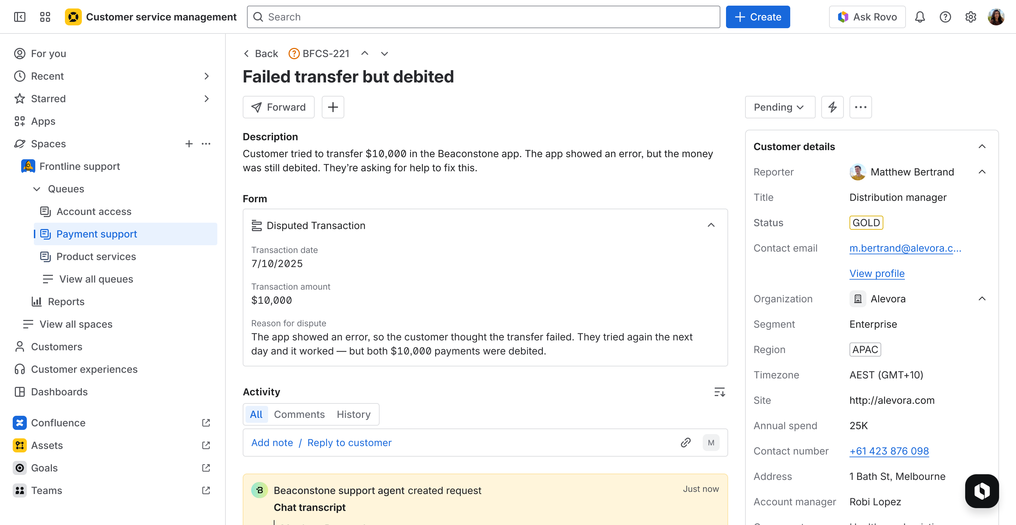Open settings with the gear icon
The image size is (1016, 525).
pos(970,17)
